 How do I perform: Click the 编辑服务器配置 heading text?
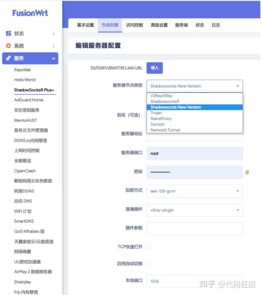tap(98, 45)
